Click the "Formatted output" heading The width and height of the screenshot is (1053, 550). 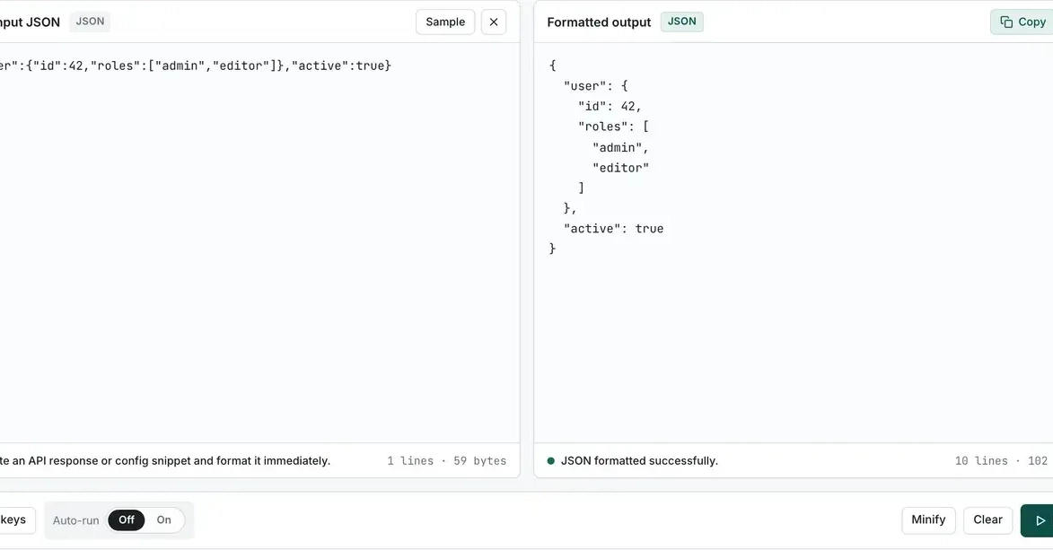599,22
